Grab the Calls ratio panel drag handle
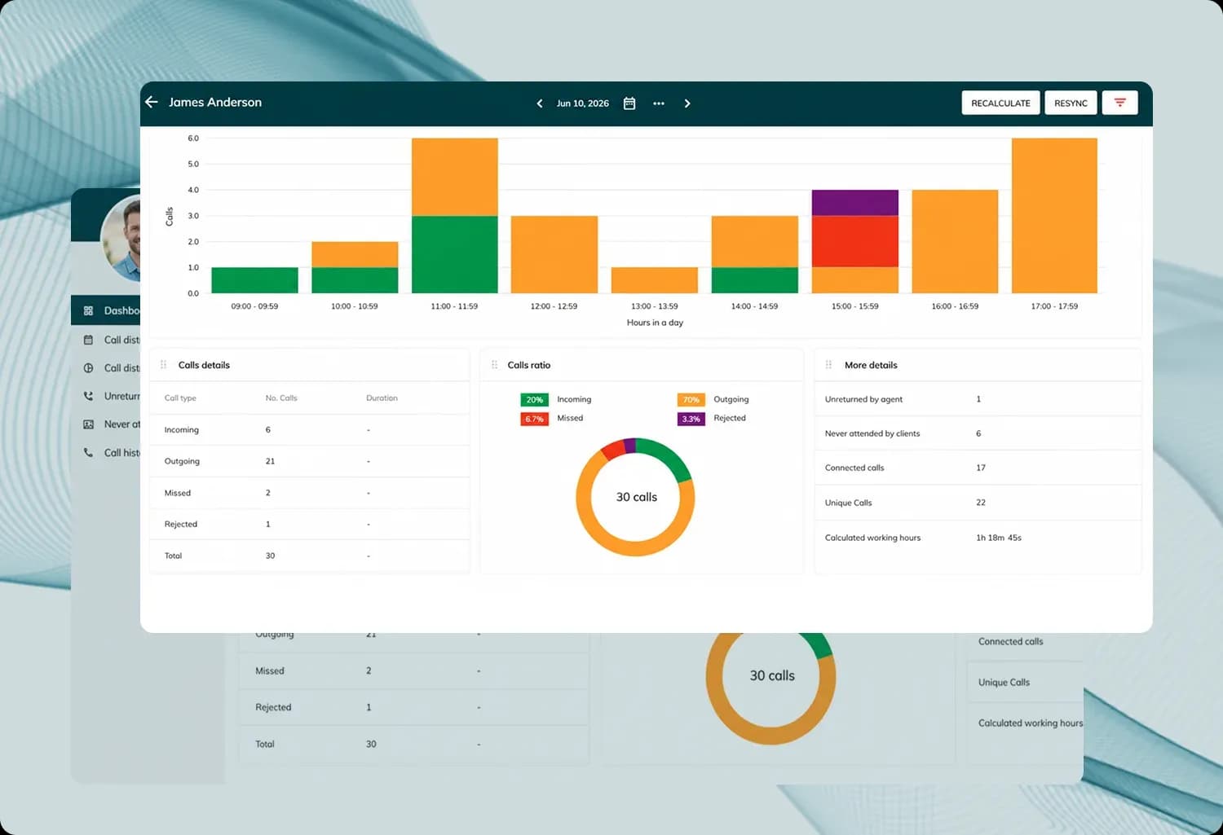 tap(494, 365)
